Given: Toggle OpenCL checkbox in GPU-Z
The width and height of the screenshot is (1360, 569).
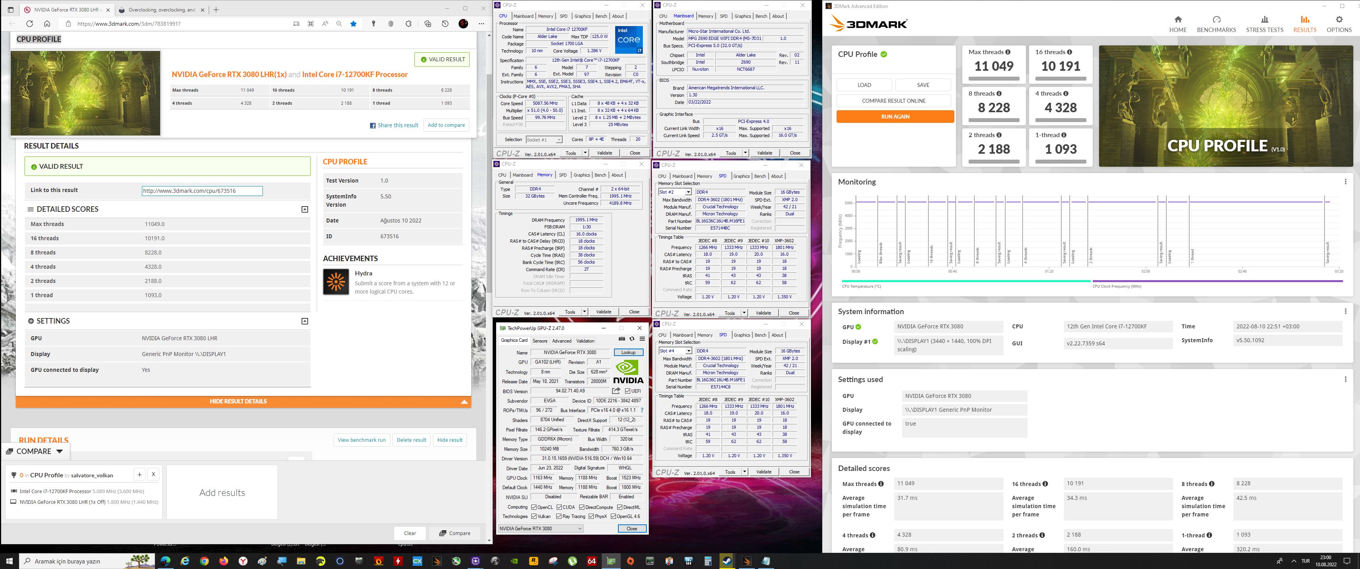Looking at the screenshot, I should pyautogui.click(x=534, y=507).
